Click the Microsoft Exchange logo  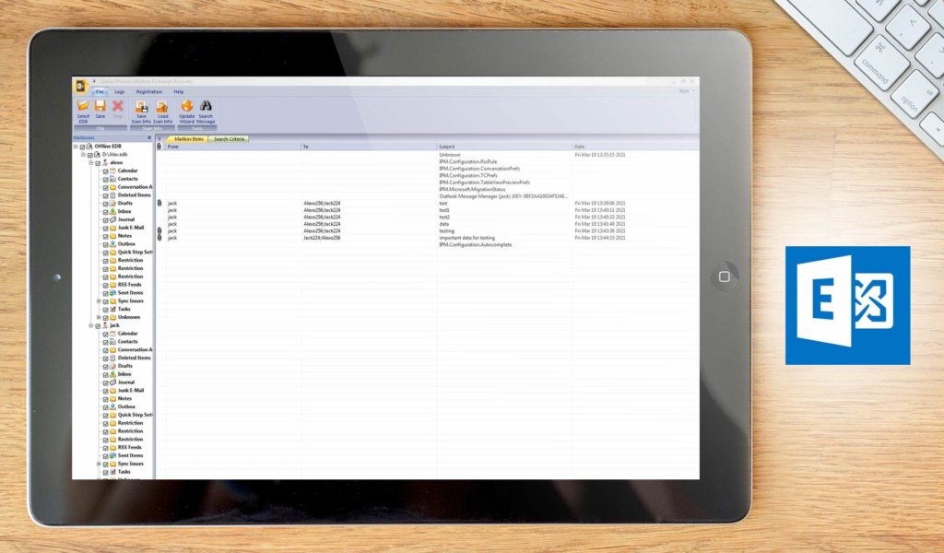(x=847, y=305)
